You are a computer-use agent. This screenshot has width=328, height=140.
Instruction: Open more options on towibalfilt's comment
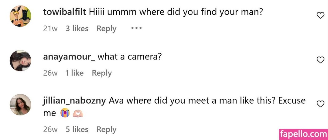tap(136, 28)
